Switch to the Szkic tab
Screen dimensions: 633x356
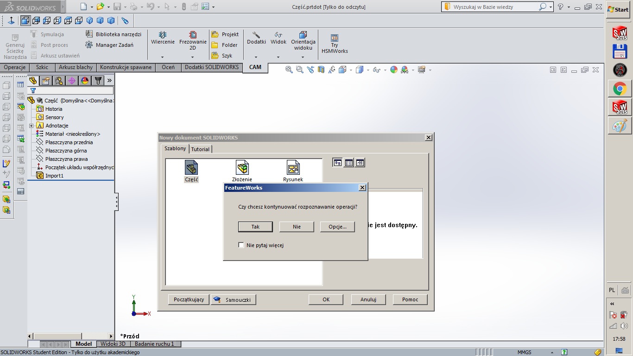point(42,67)
